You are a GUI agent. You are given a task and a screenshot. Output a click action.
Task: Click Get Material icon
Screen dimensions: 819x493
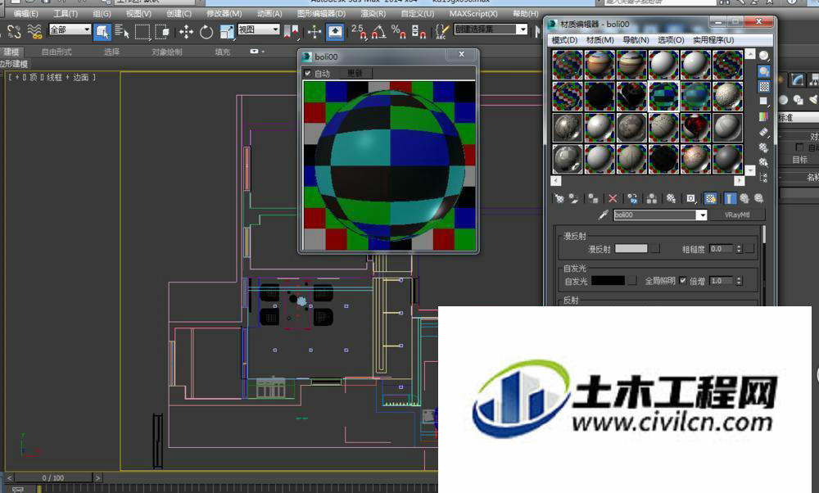(559, 198)
